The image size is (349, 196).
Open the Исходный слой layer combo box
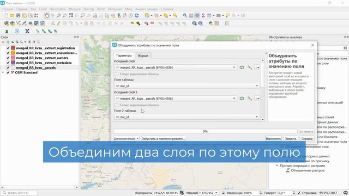[x=176, y=68]
